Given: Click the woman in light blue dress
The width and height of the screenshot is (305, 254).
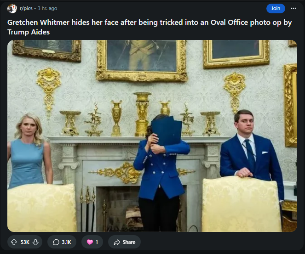Looking at the screenshot, I should coord(29,151).
